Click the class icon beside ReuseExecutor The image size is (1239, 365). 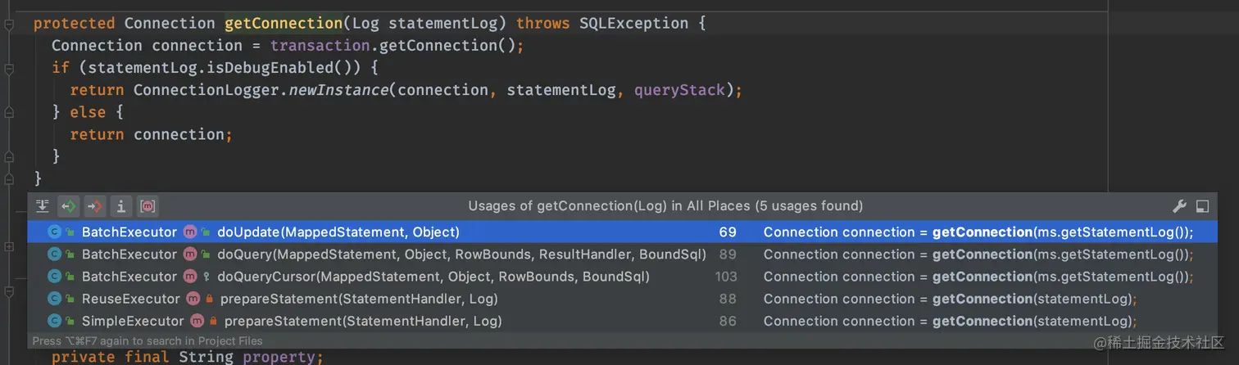tap(55, 299)
